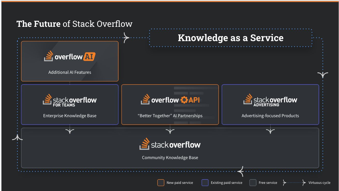339x191 pixels.
Task: Click the 'Additional AI Features' caption
Action: click(x=70, y=72)
